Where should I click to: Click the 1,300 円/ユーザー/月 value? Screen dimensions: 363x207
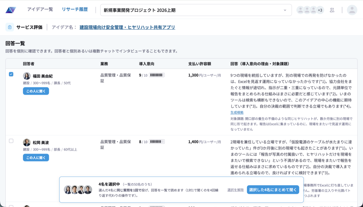[x=205, y=75]
